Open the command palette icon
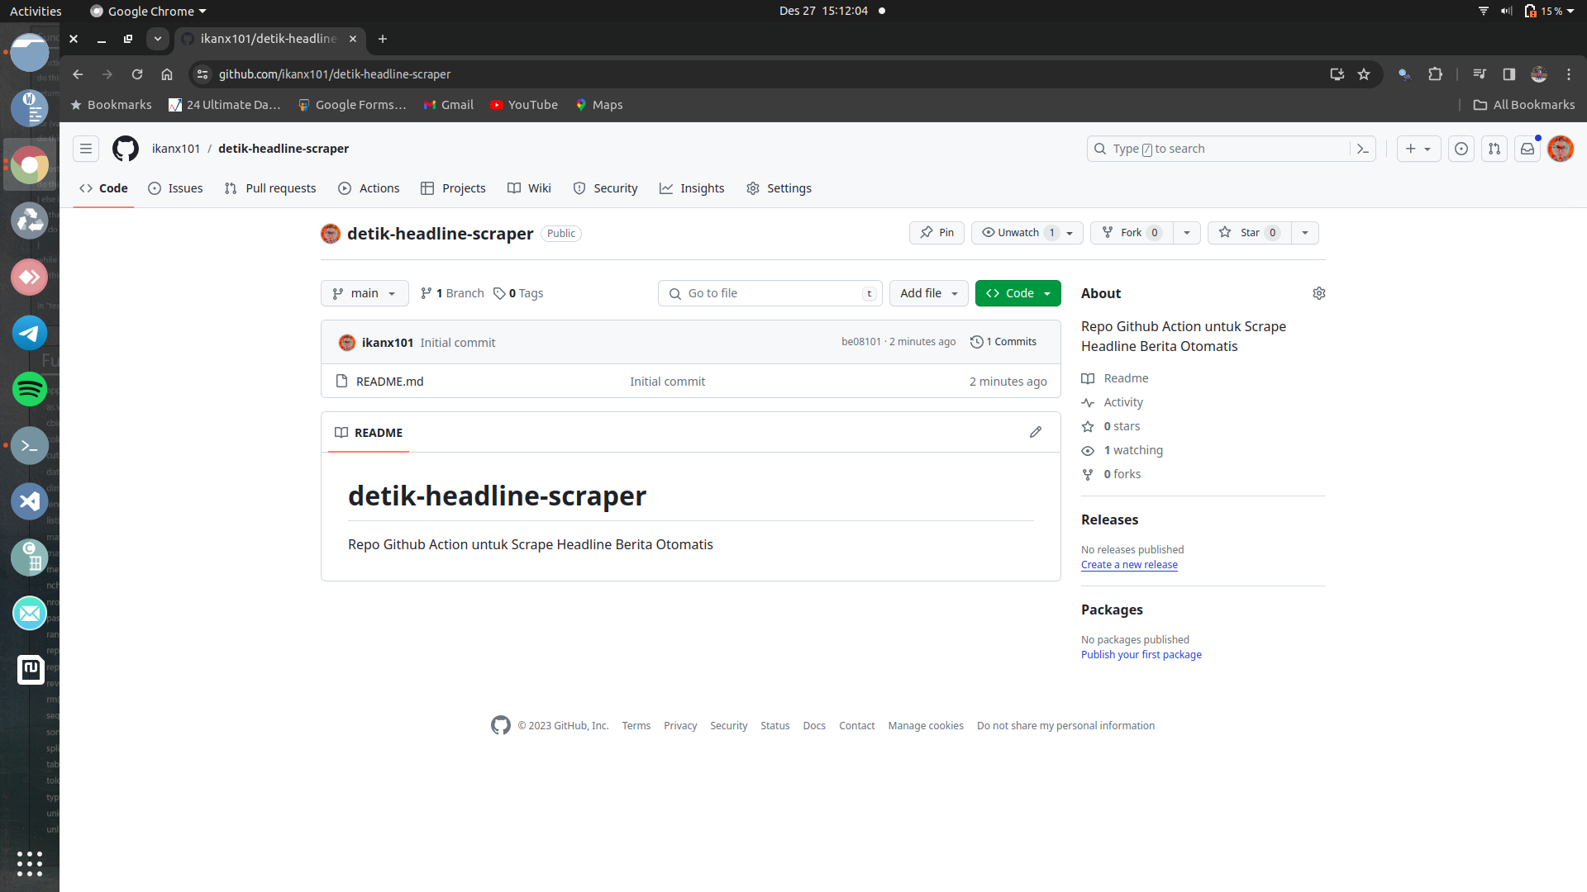Screen dimensions: 1587x892 [x=1363, y=149]
